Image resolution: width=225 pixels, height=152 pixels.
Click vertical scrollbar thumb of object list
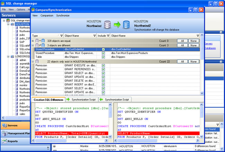[x=202, y=48]
